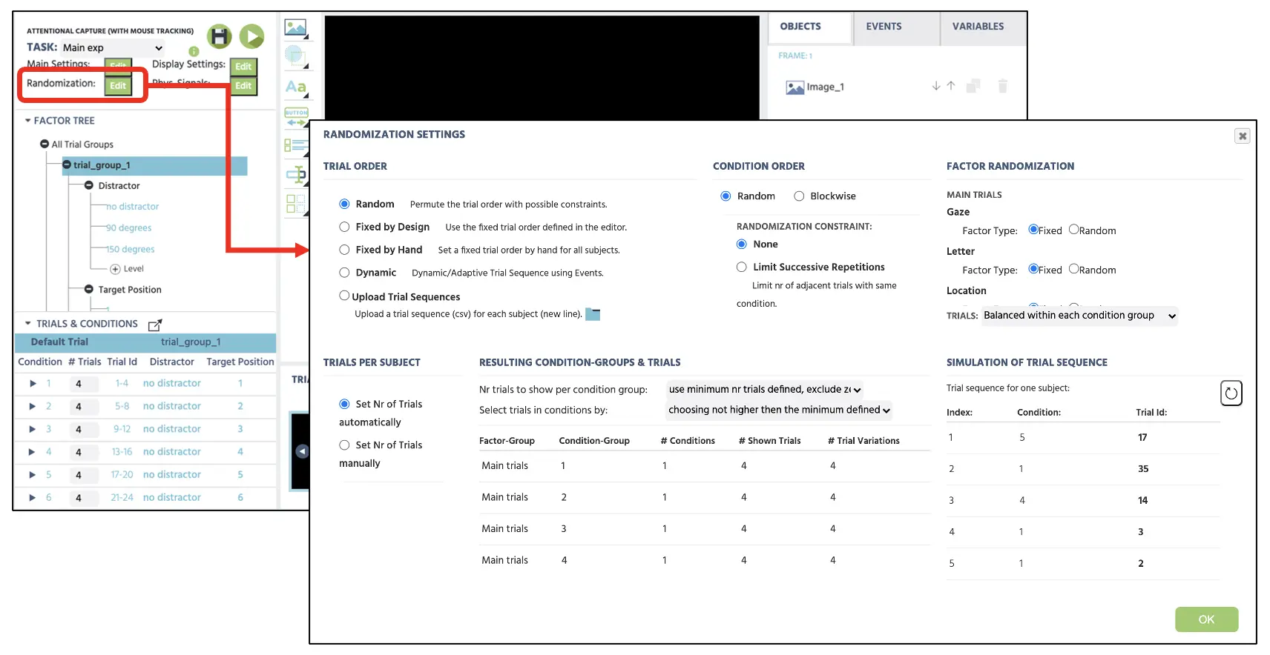
Task: Open the folder icon for uploading trial sequences
Action: tap(593, 314)
